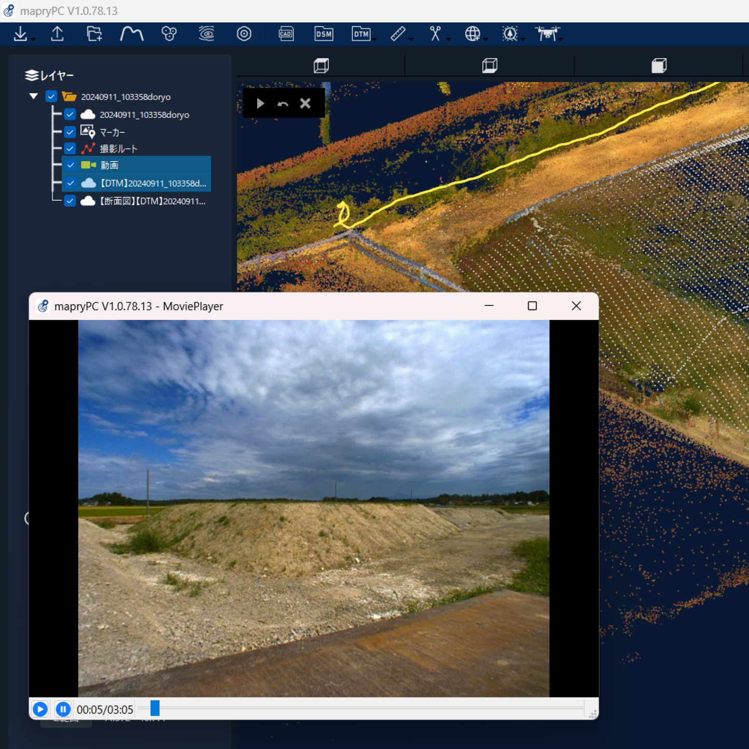Image resolution: width=749 pixels, height=749 pixels.
Task: Collapse the 20240911_103358doryo folder tree
Action: click(x=34, y=96)
